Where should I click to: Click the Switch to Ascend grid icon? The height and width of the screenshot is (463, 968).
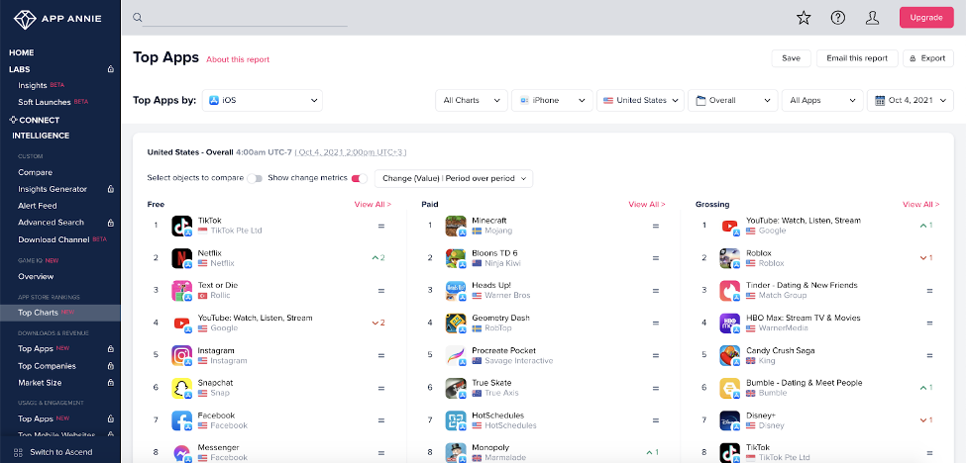tap(18, 452)
